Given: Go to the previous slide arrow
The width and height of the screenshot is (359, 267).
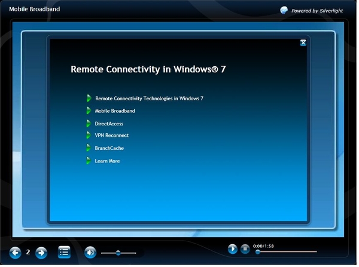Looking at the screenshot, I should coord(15,252).
